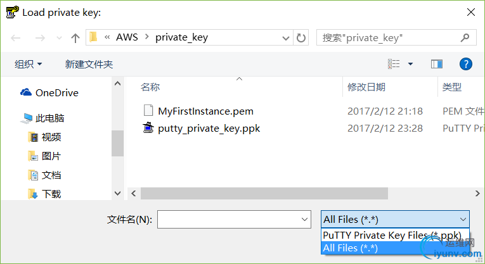Click the forward navigation arrow

[40, 38]
